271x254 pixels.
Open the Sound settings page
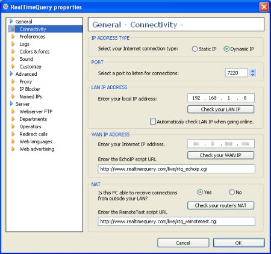(x=26, y=59)
